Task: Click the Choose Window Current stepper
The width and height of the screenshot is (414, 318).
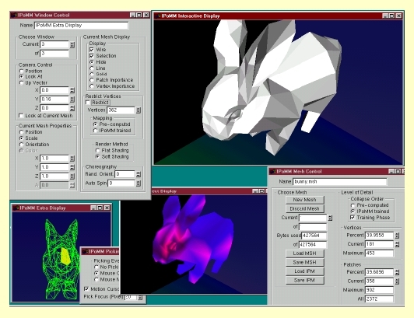Action: tap(72, 44)
